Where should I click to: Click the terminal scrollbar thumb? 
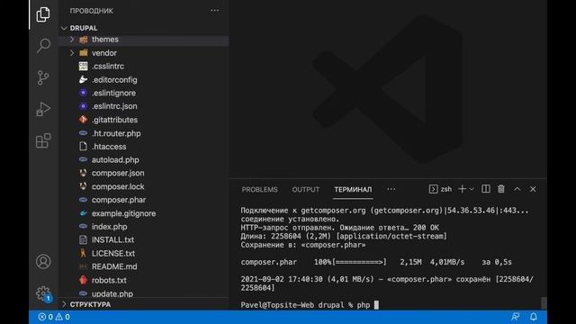pyautogui.click(x=544, y=303)
